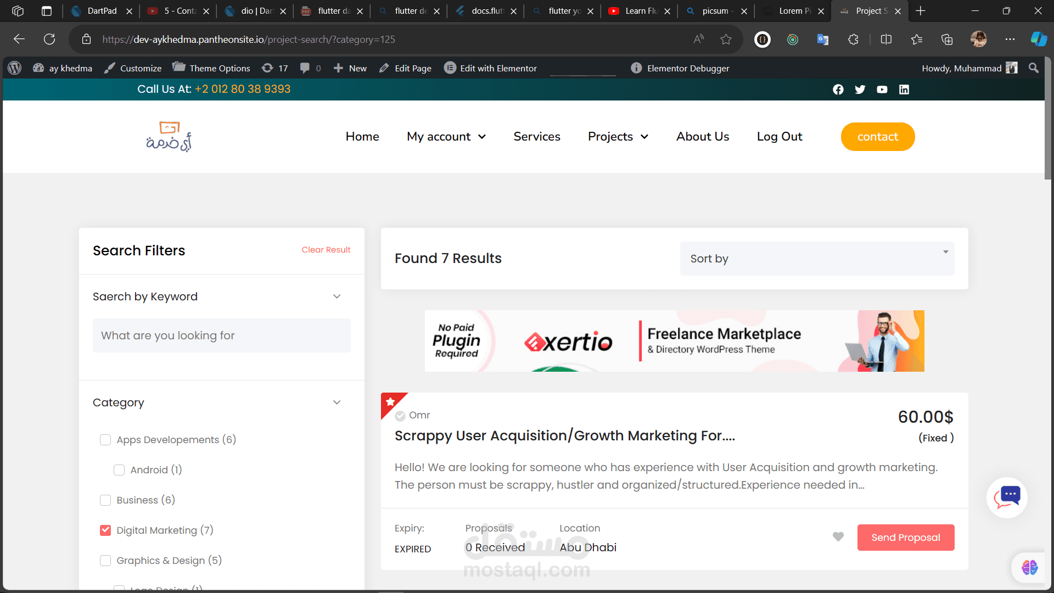Screen dimensions: 1054x593
Task: Add page to favorites star icon
Action: 726,40
